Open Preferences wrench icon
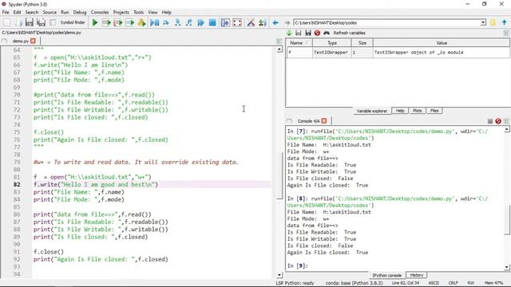 [251, 22]
